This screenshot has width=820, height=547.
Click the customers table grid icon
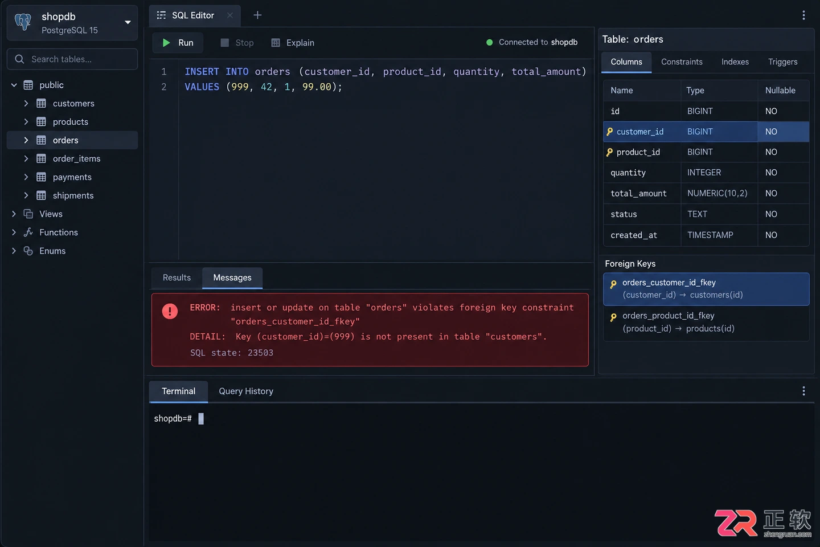click(41, 103)
